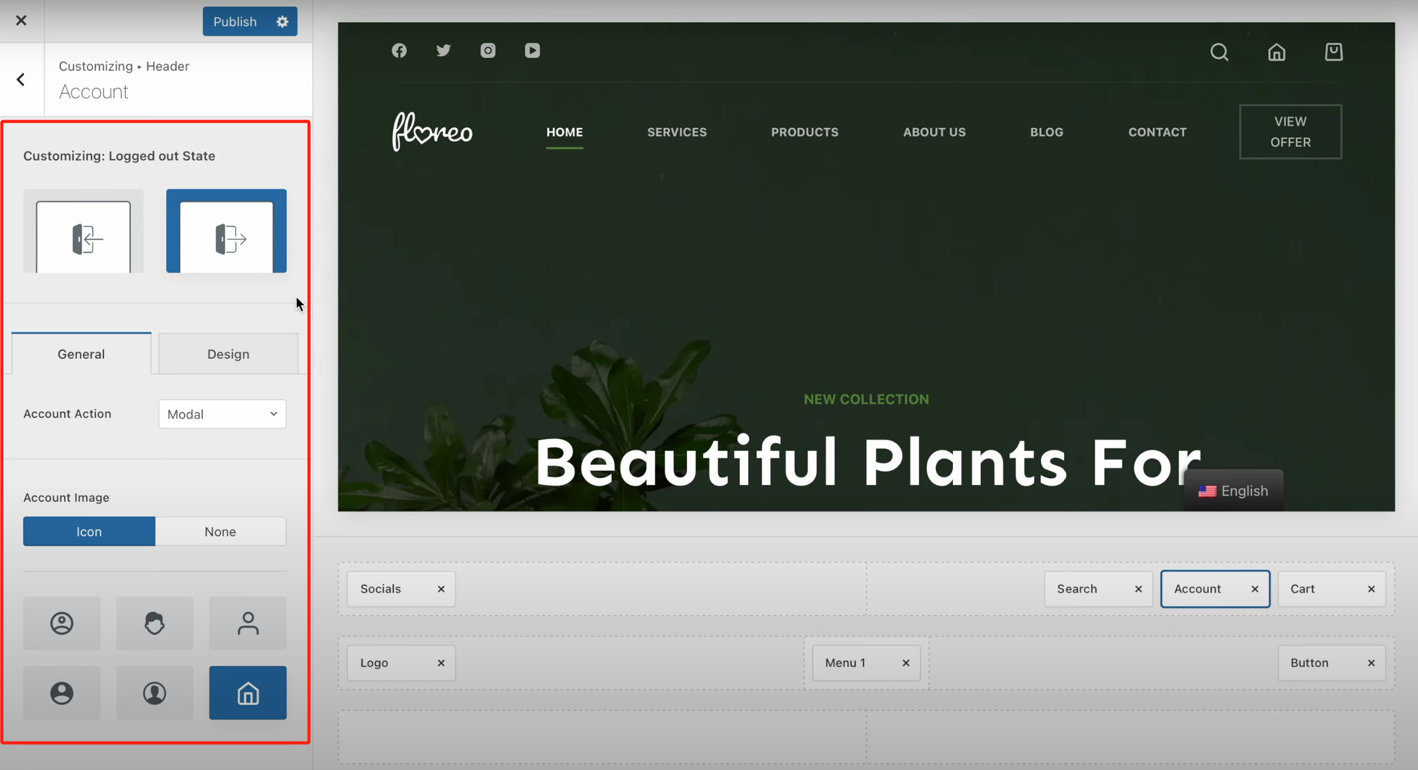Go back using the left chevron
Image resolution: width=1418 pixels, height=770 pixels.
pos(21,80)
